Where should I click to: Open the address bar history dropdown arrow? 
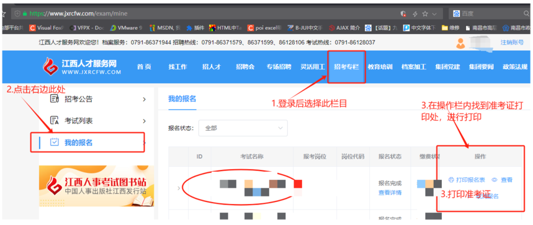pyautogui.click(x=434, y=14)
